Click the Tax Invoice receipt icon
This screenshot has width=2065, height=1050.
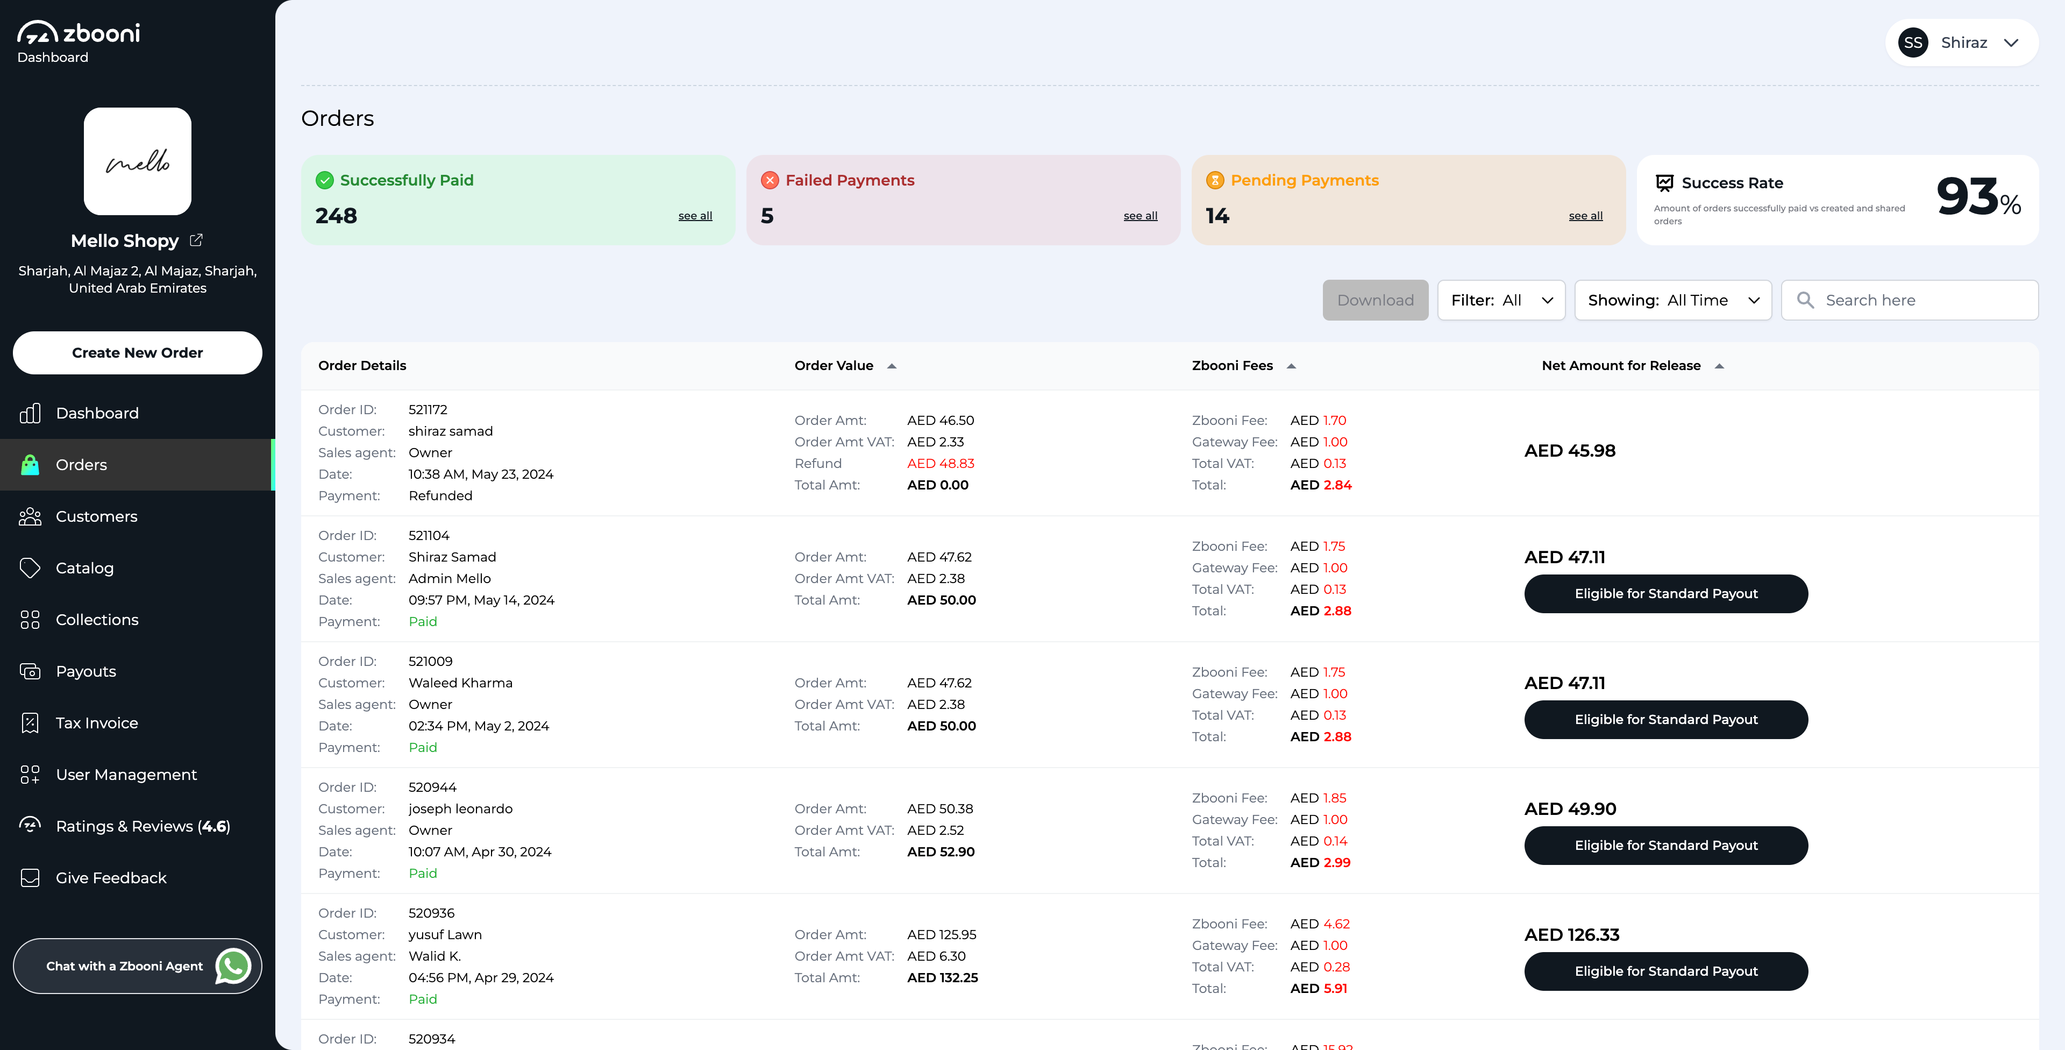[30, 723]
